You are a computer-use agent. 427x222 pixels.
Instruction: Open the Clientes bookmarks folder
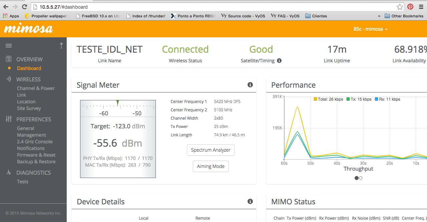pos(316,16)
